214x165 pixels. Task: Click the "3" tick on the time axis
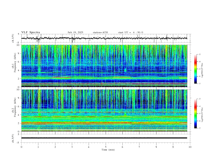pos(72,147)
